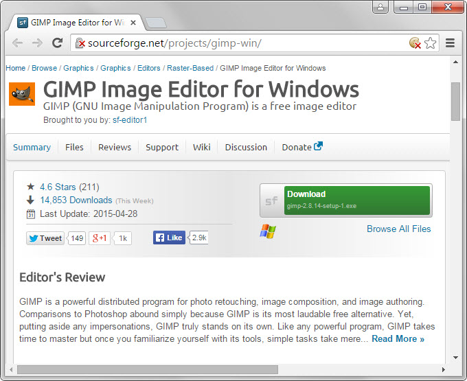The width and height of the screenshot is (467, 381).
Task: Click the sf logo on Download button
Action: [x=272, y=201]
